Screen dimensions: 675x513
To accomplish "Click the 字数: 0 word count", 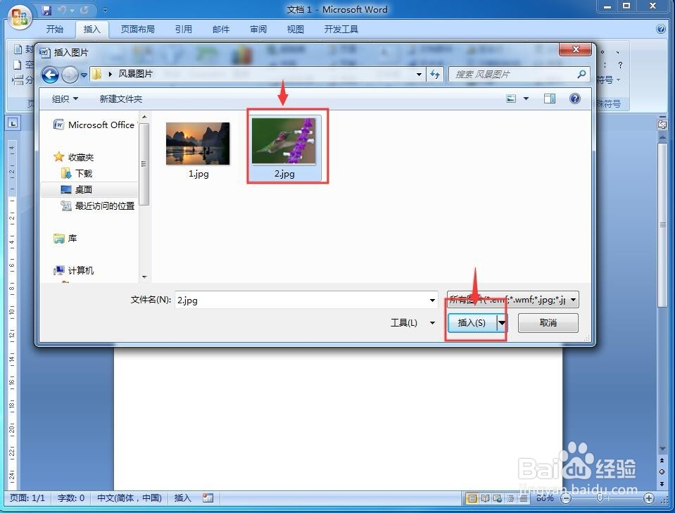I will (x=71, y=498).
